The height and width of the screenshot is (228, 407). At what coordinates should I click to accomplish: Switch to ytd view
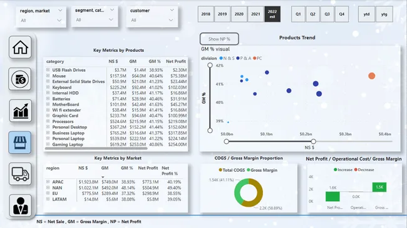pyautogui.click(x=366, y=14)
